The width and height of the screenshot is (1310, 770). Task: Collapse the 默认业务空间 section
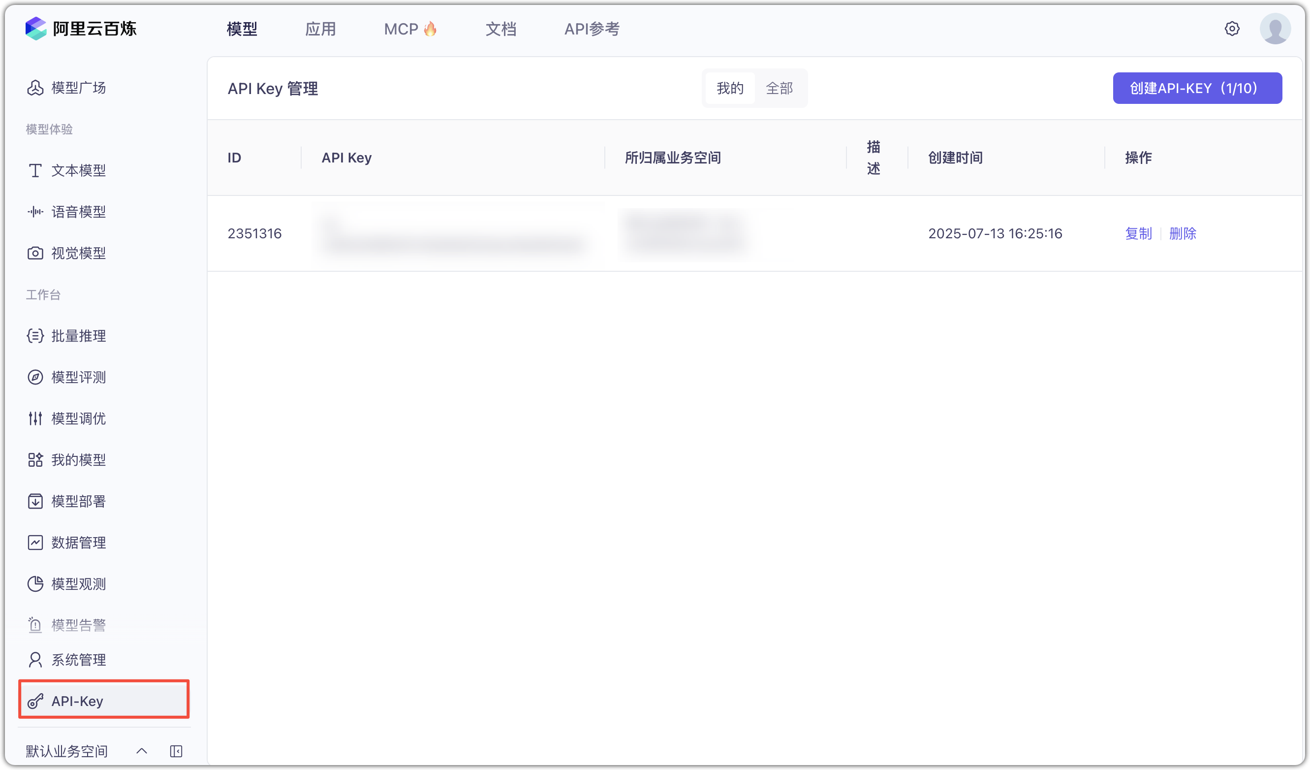point(142,751)
